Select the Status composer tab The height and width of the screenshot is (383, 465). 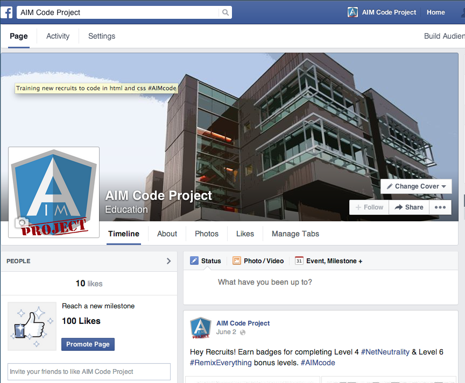pos(206,261)
